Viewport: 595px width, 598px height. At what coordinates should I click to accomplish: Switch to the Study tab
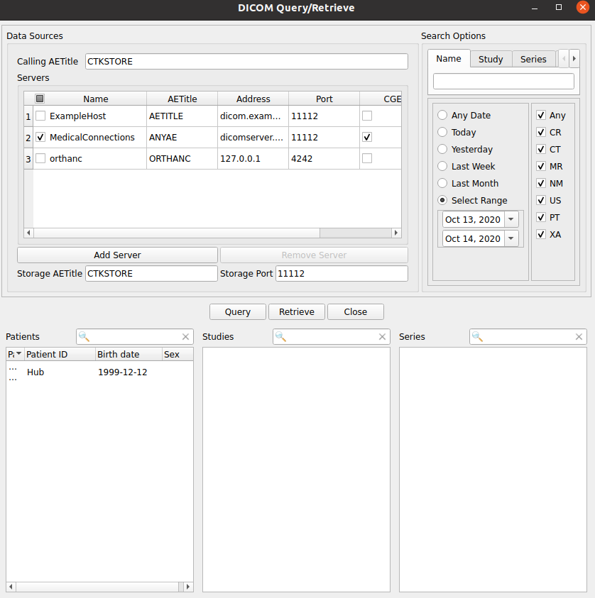pyautogui.click(x=491, y=59)
